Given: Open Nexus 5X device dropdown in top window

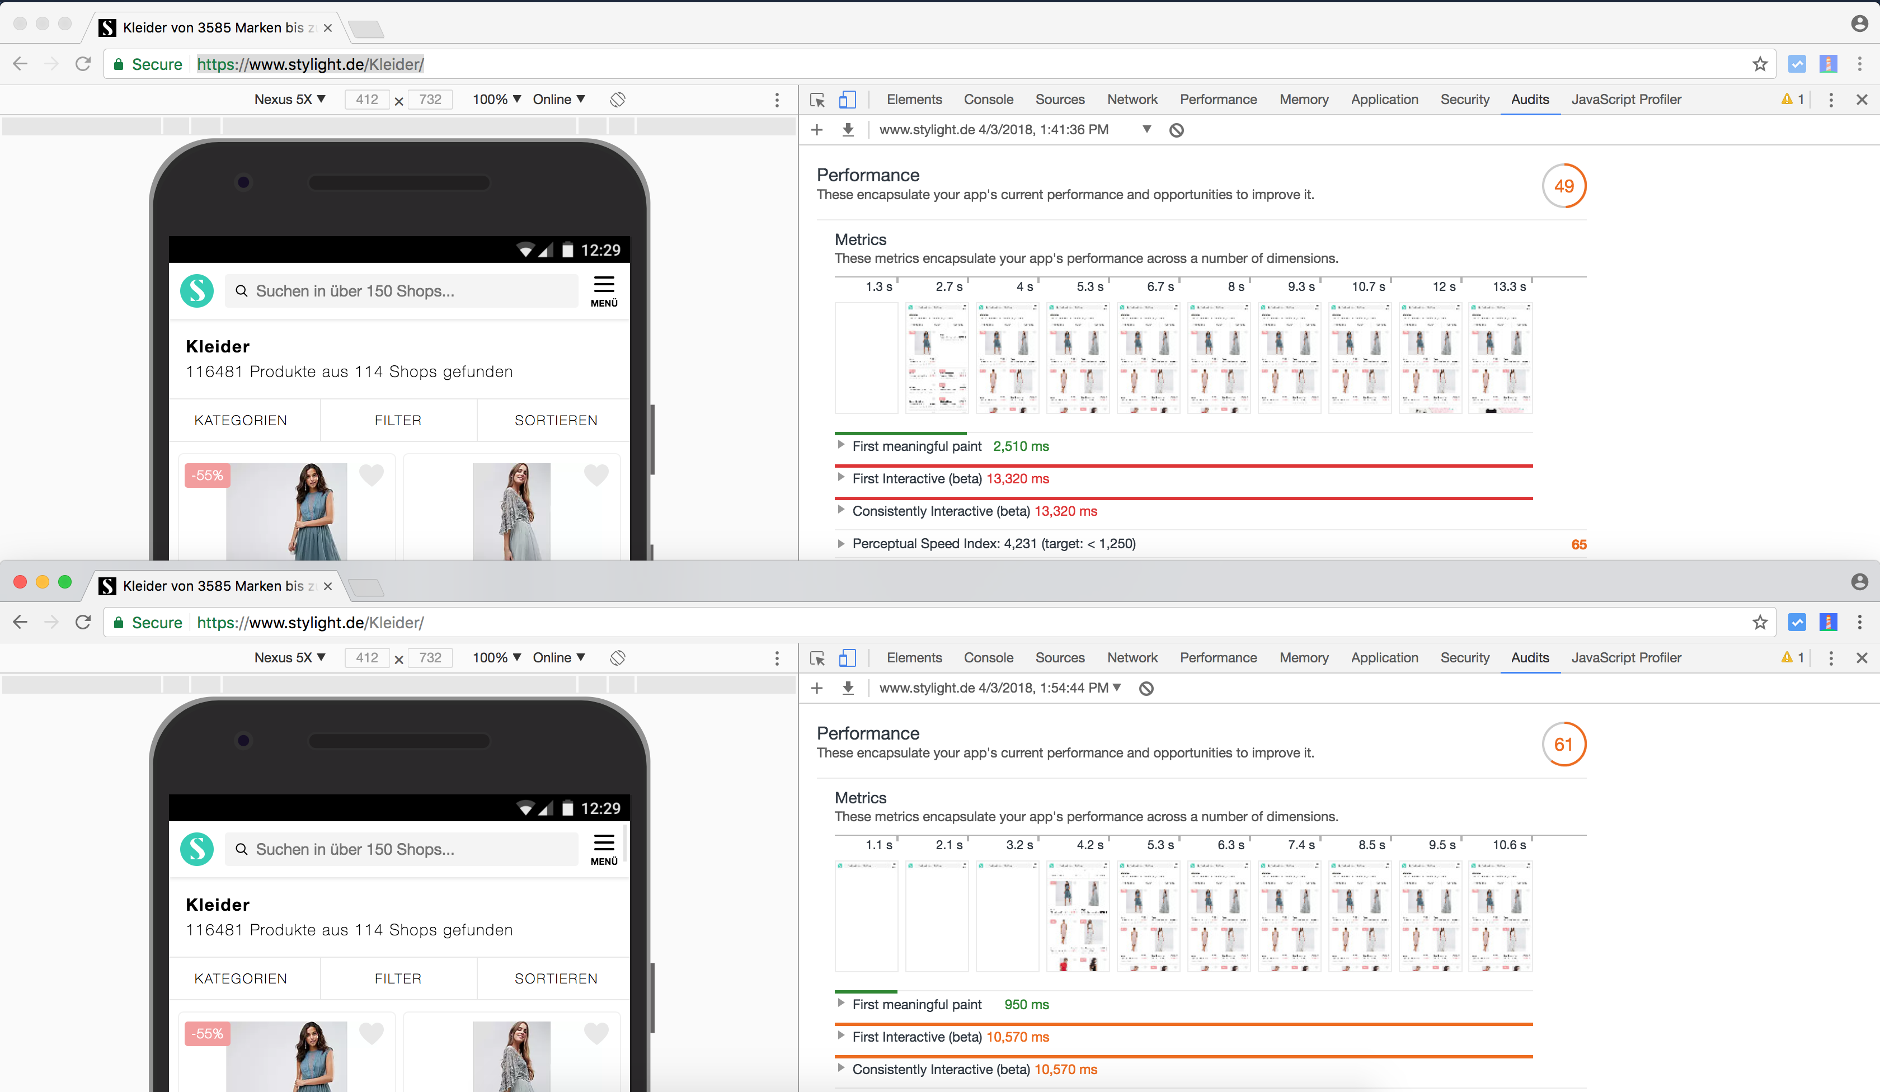Looking at the screenshot, I should tap(290, 99).
